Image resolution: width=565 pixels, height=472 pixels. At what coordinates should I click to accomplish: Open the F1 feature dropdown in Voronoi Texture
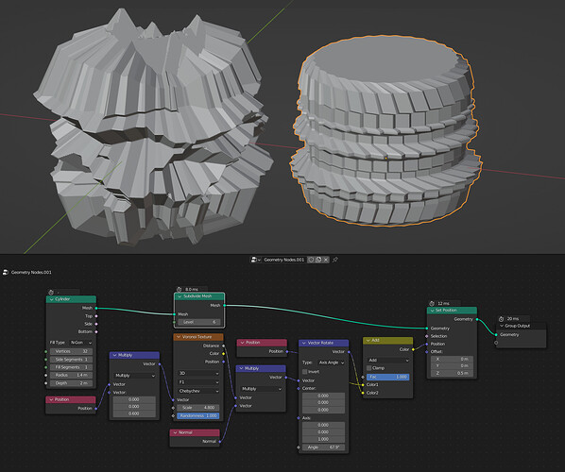(198, 382)
